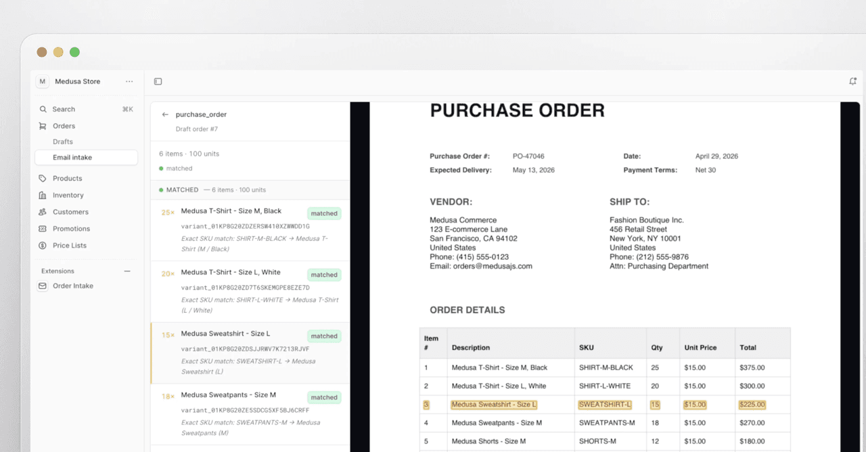Screen dimensions: 866x452
Task: Open the Price Lists page
Action: pos(86,246)
